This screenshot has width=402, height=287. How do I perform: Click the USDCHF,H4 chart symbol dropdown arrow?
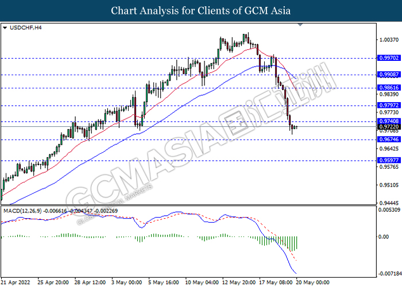pos(5,28)
